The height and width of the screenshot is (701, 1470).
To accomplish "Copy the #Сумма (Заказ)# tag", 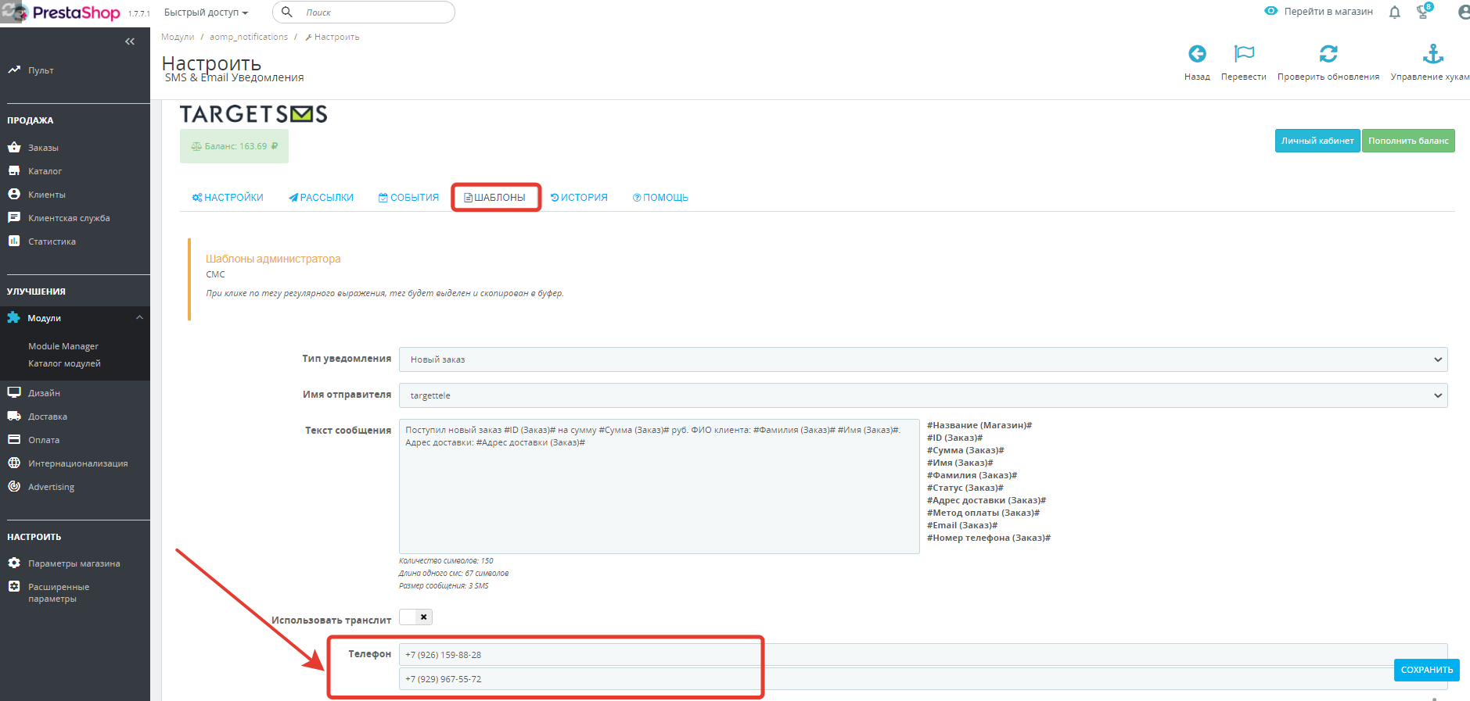I will pyautogui.click(x=965, y=450).
